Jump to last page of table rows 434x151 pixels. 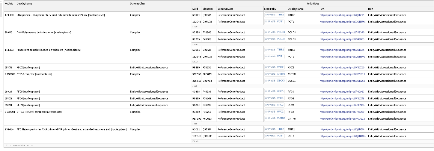[x=33, y=145]
